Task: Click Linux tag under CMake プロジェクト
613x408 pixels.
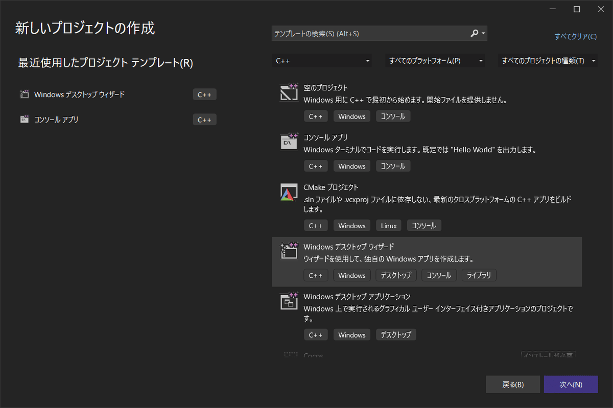Action: pyautogui.click(x=389, y=226)
